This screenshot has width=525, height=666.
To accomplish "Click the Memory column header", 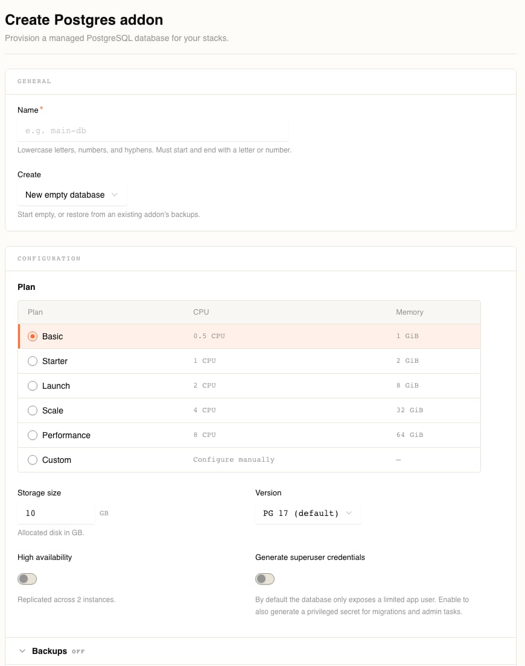I will [x=409, y=312].
